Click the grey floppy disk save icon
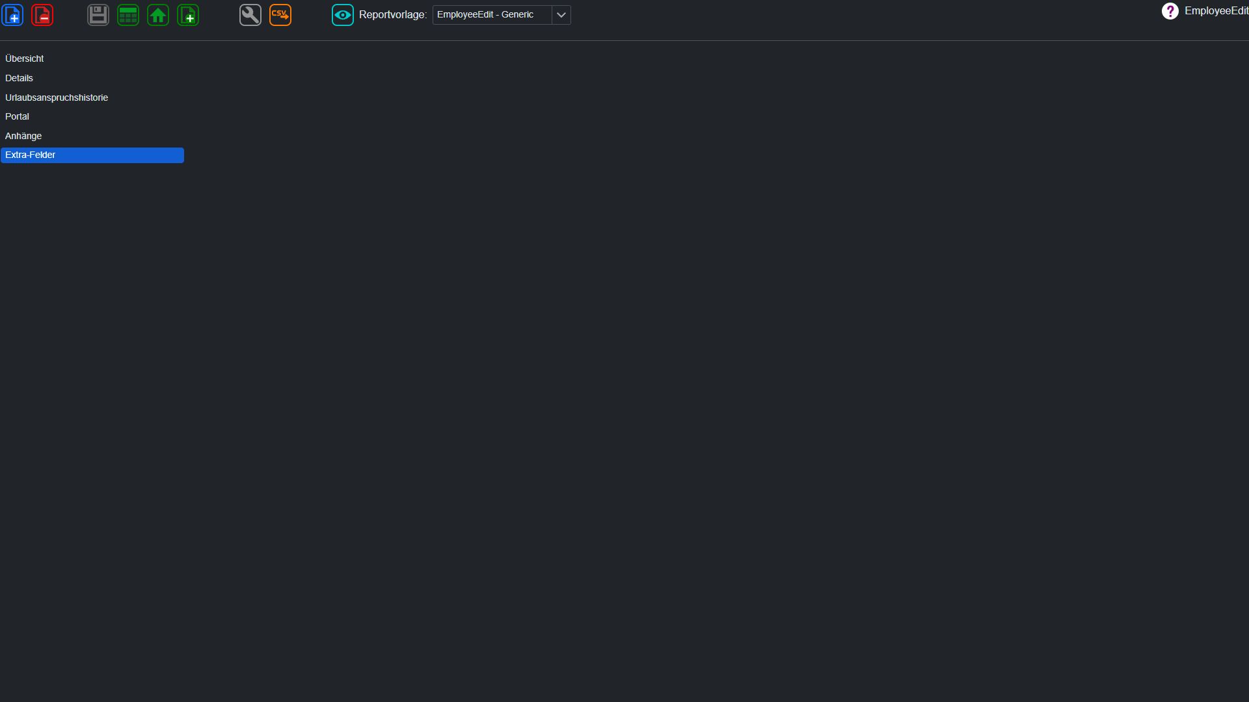The image size is (1249, 702). point(98,15)
